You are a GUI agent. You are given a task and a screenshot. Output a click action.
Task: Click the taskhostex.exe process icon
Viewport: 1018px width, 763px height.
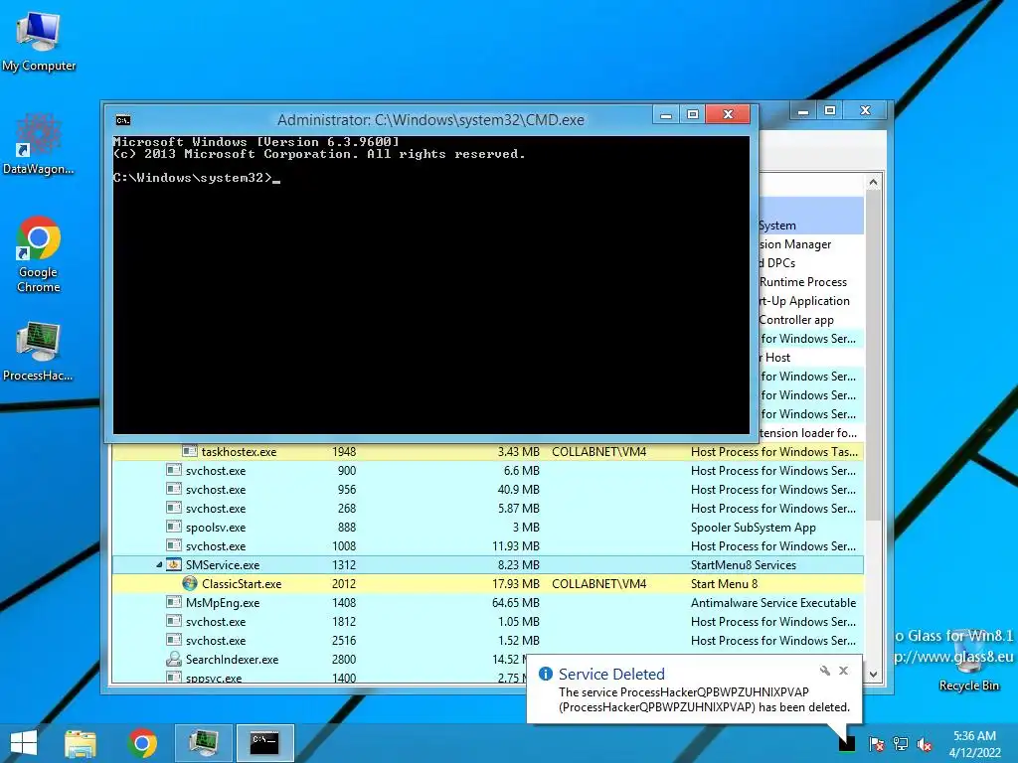click(190, 451)
